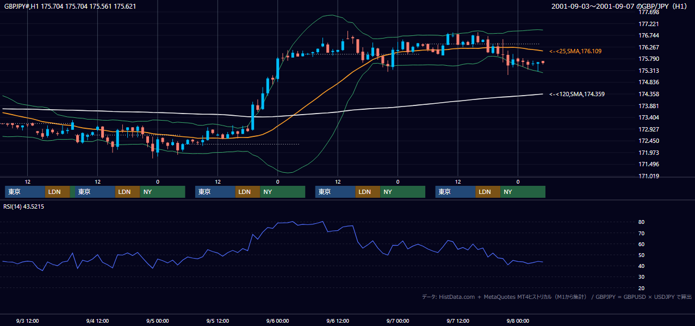Screen dimensions: 695x326
Task: Click the GBPJPY#,H1 chart title text
Action: [x=70, y=7]
